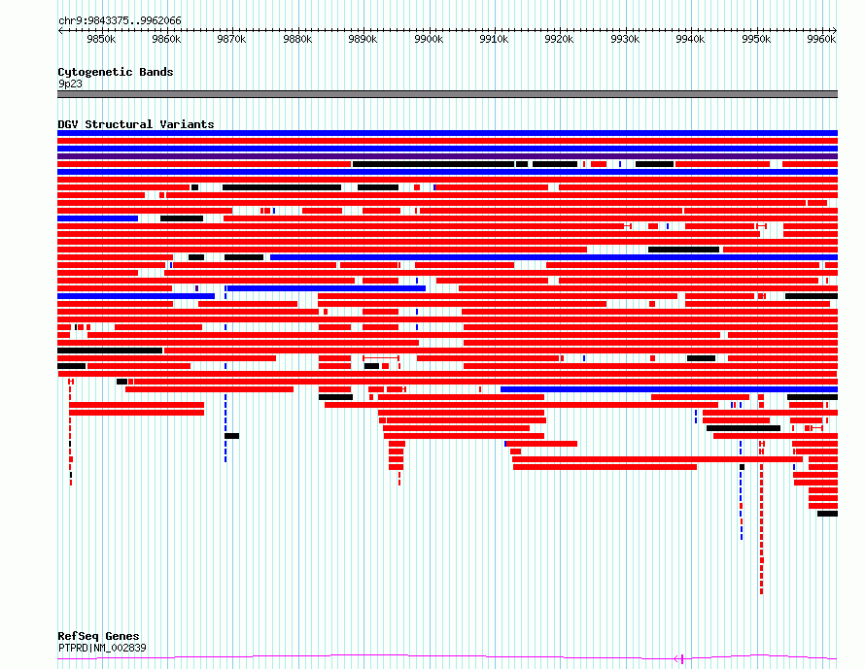Open the DGV Structural Variants track title
The image size is (865, 669).
point(136,124)
